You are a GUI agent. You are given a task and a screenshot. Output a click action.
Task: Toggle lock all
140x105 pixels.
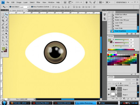point(121,83)
